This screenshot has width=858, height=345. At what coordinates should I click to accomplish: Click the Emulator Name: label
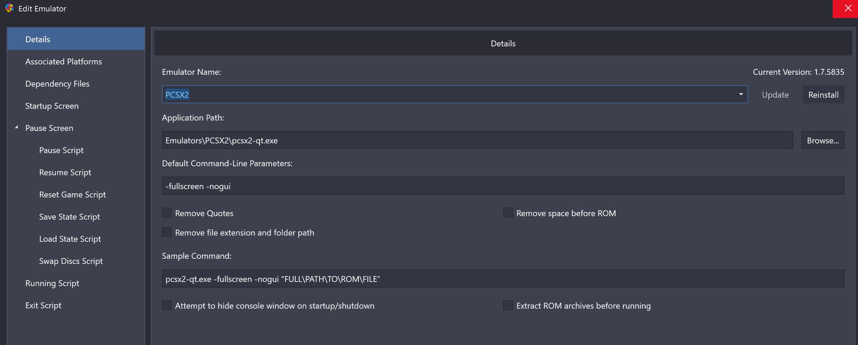point(191,72)
